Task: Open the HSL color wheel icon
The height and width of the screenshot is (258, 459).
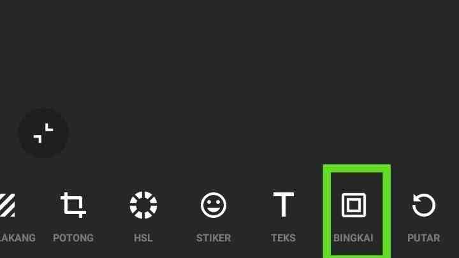Action: coord(143,205)
